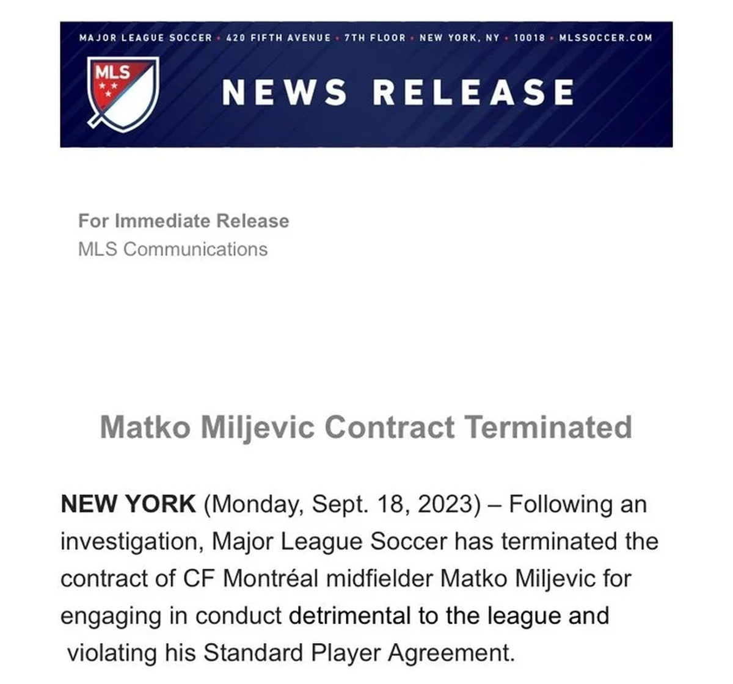Select the MAJOR LEAGUE SOCCER header text
This screenshot has height=684, width=733.
(145, 38)
